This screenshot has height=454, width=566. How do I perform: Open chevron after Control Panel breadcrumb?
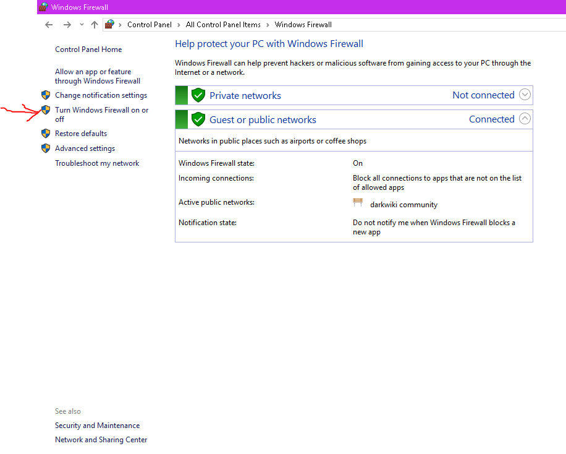179,25
